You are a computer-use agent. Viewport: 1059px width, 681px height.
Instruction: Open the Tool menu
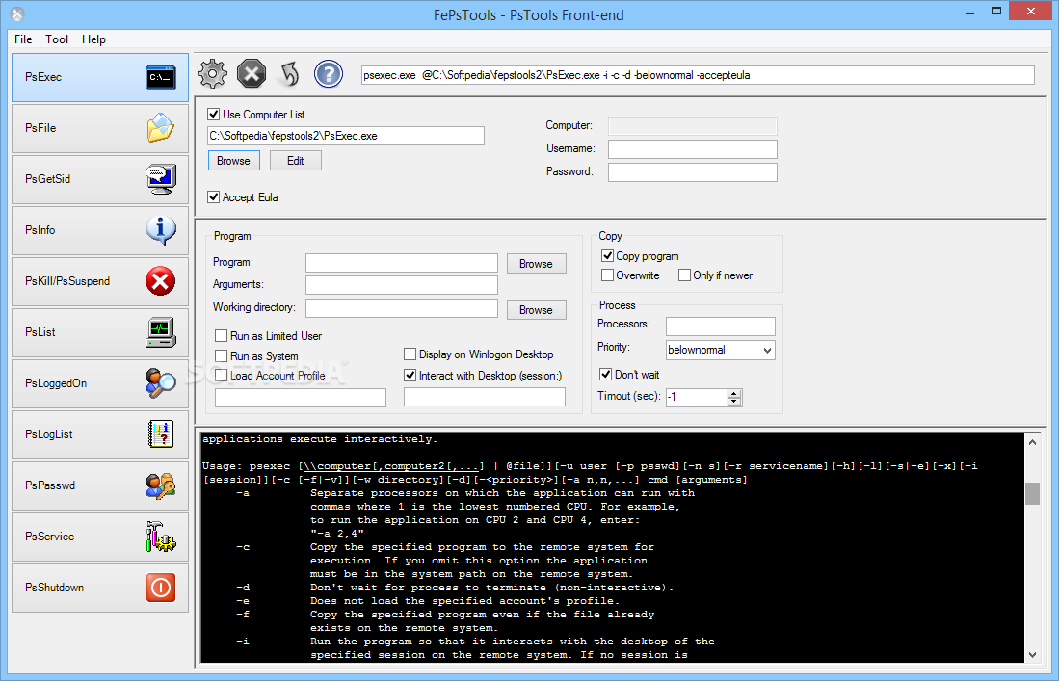pos(57,39)
